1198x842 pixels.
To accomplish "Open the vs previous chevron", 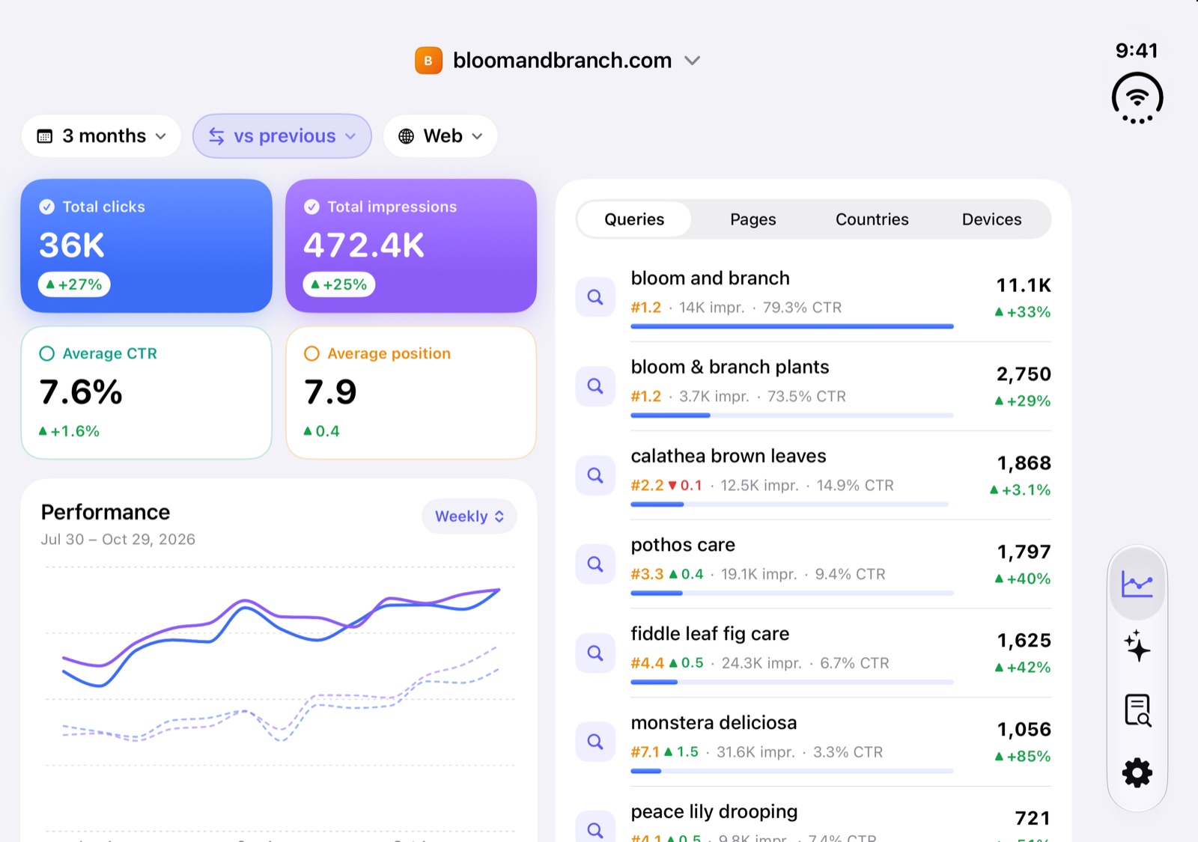I will (x=350, y=136).
